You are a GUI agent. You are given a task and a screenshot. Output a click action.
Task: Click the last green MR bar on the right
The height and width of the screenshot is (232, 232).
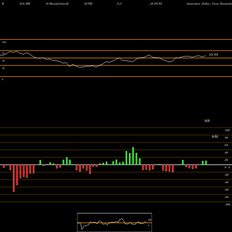pos(206,163)
